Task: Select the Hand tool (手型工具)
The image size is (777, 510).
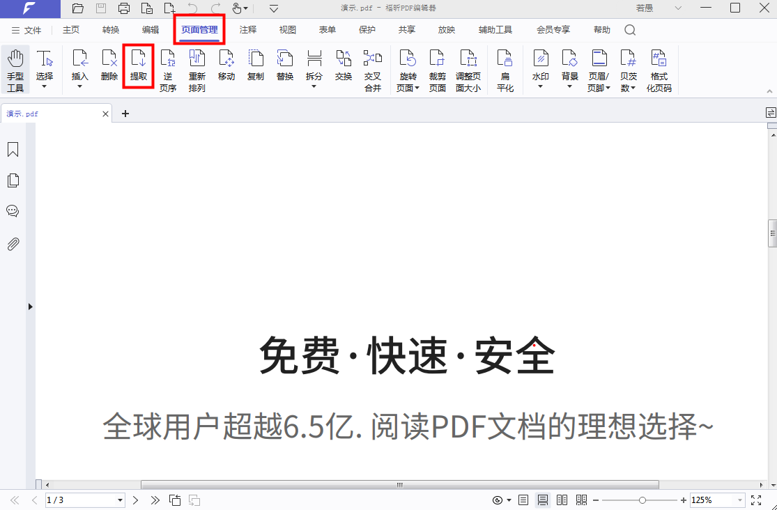Action: tap(15, 70)
